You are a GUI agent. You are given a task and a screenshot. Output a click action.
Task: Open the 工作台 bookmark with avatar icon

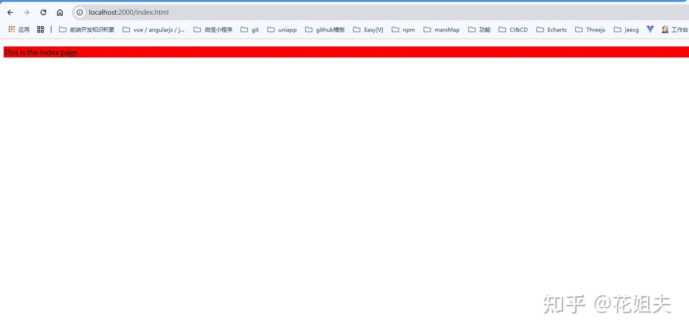(x=675, y=30)
